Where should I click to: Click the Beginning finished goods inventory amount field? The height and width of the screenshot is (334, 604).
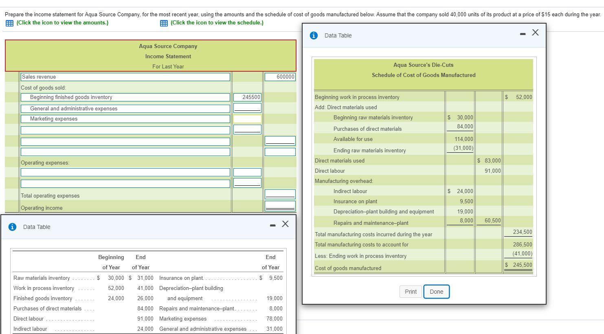pos(247,97)
